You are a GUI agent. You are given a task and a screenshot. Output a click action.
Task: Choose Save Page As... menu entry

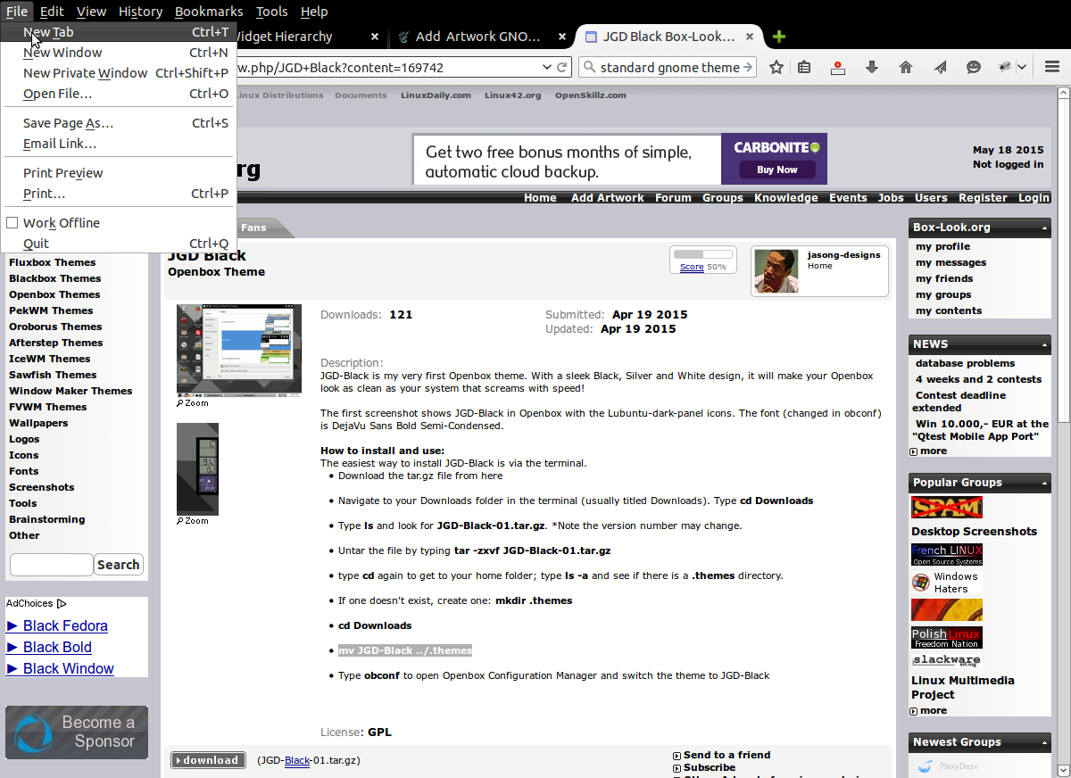pyautogui.click(x=118, y=123)
